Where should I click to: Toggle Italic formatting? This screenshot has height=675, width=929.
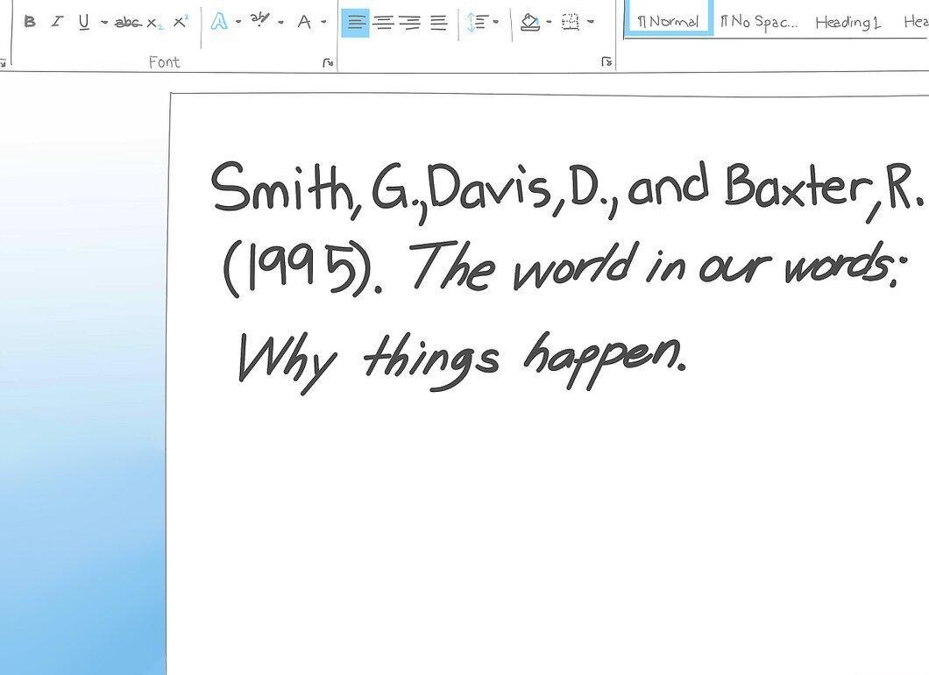point(57,23)
